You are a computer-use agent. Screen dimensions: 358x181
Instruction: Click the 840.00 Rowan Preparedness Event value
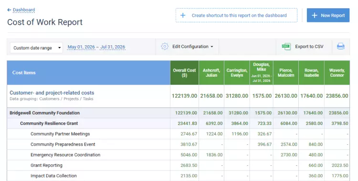(316, 144)
